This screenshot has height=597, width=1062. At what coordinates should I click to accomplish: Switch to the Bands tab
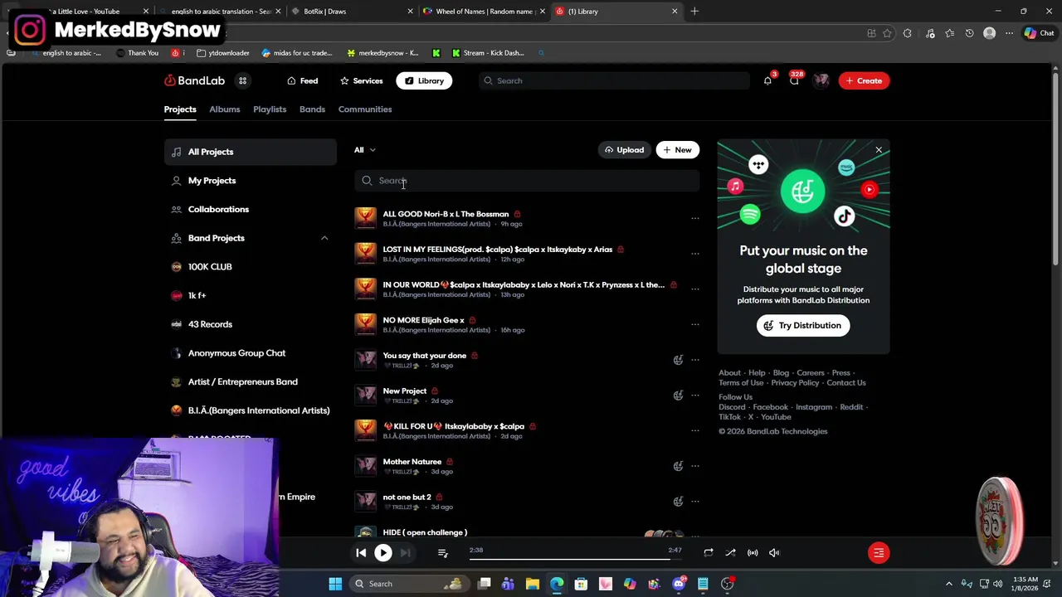tap(312, 109)
